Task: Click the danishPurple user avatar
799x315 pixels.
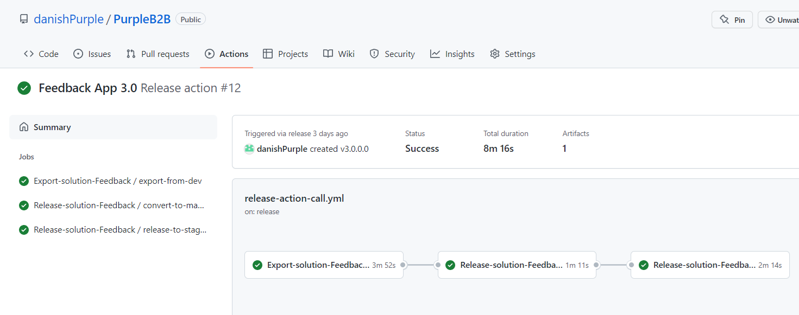Action: point(249,149)
